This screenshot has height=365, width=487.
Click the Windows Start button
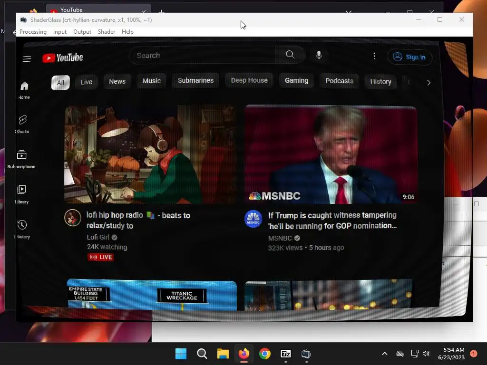pyautogui.click(x=181, y=354)
